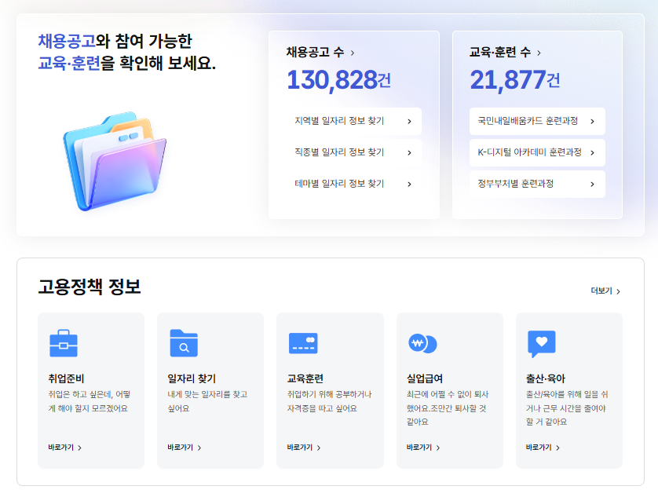Click the chevron on the 지역별 일자리 row

409,122
